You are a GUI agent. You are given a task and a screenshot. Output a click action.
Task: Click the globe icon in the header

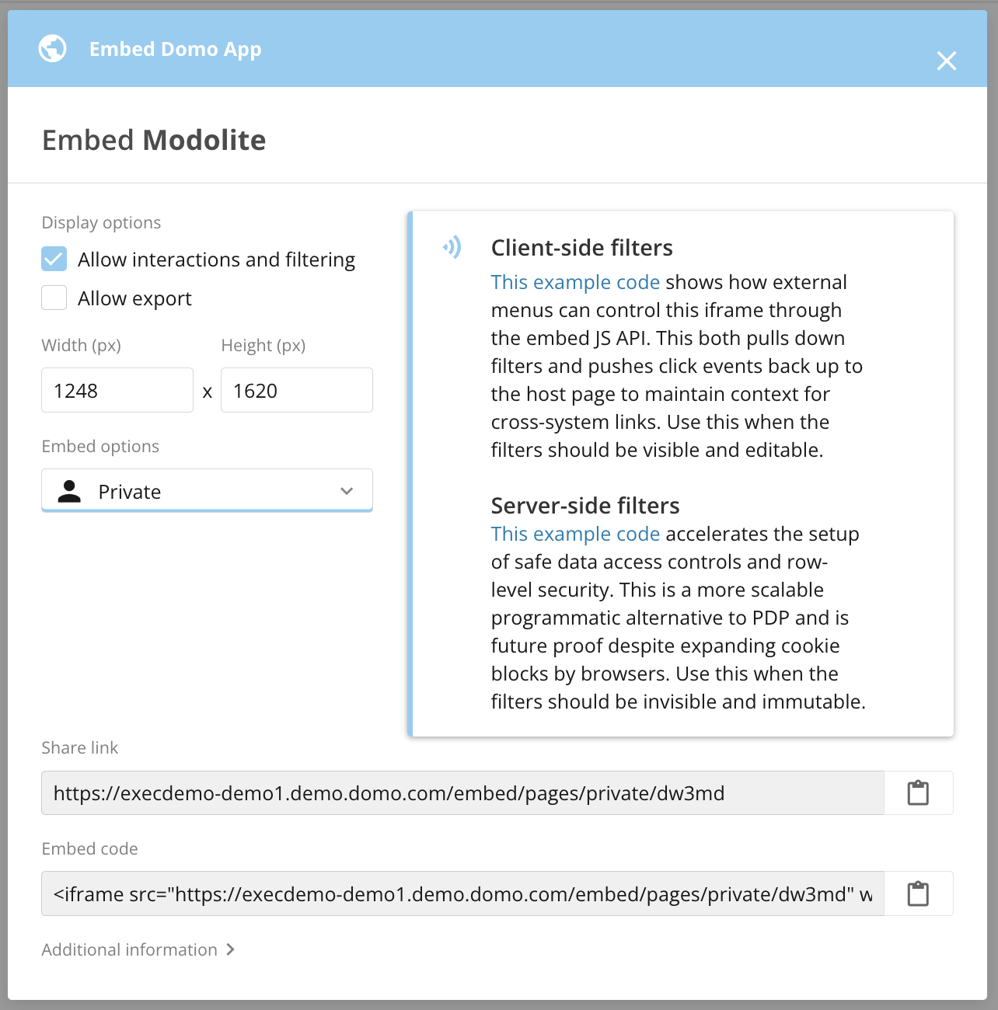coord(53,49)
